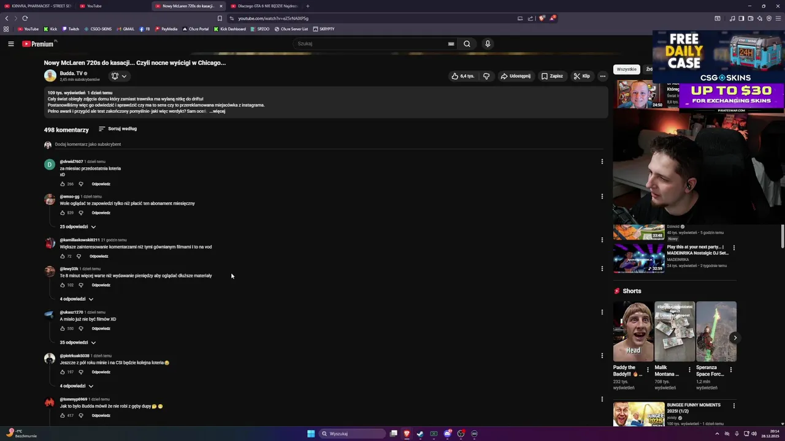Like the video with 6,4 tys. likes
Screen dimensions: 785x441
(x=463, y=76)
